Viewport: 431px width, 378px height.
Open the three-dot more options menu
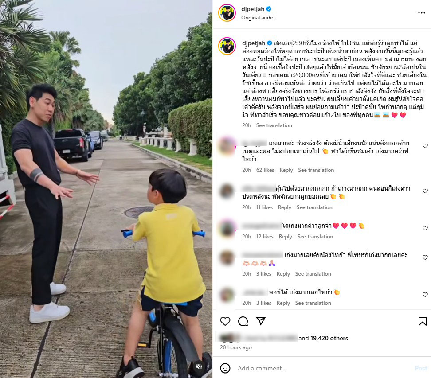pyautogui.click(x=422, y=13)
